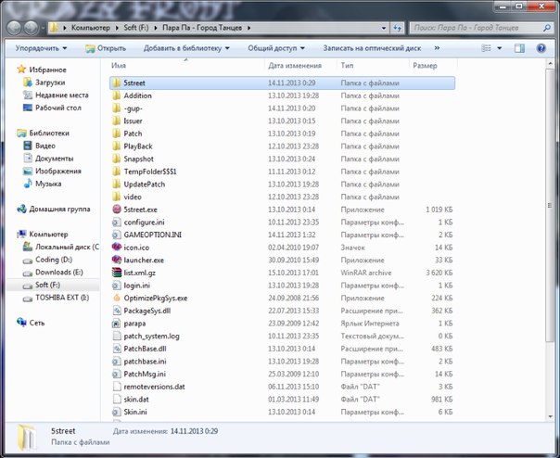Viewport: 560px width, 458px height.
Task: Click the PackageSys.dll file icon
Action: 117,311
